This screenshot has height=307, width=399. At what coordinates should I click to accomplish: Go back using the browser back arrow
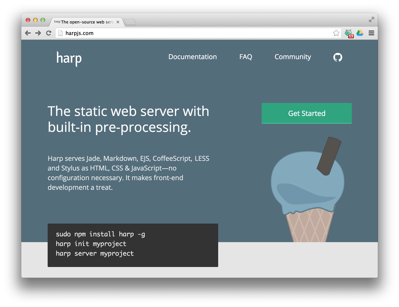click(28, 33)
